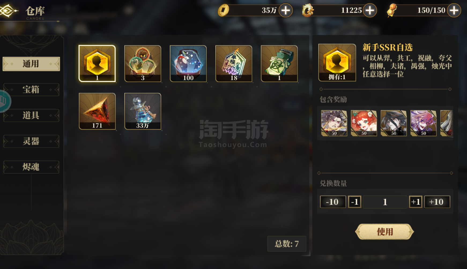
Task: Click the exchange quantity field showing 1
Action: point(385,202)
